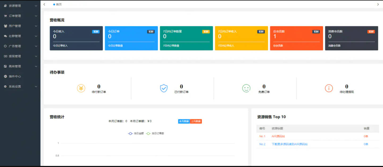Viewport: 383px width, 167px height.
Task: Click the 用户管理 users icon
Action: (5, 26)
